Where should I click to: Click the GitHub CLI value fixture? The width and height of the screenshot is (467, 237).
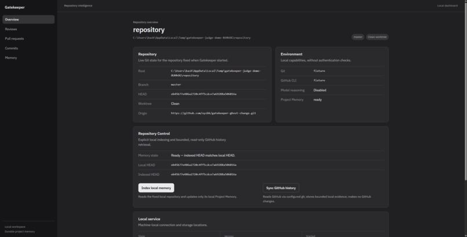click(x=319, y=80)
